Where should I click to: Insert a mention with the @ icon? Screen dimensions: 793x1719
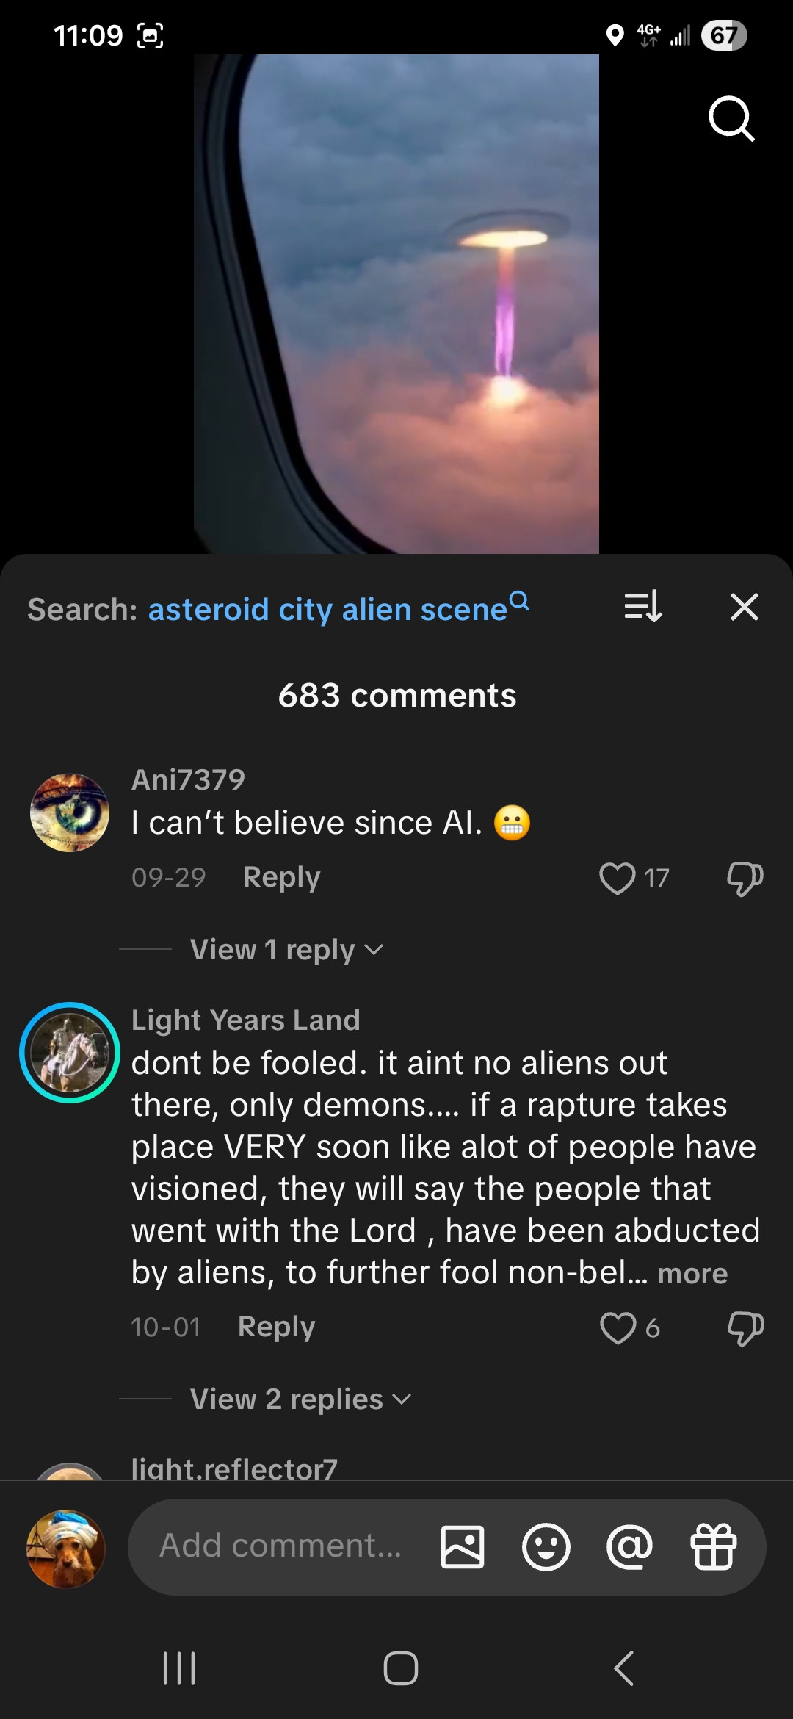tap(630, 1546)
